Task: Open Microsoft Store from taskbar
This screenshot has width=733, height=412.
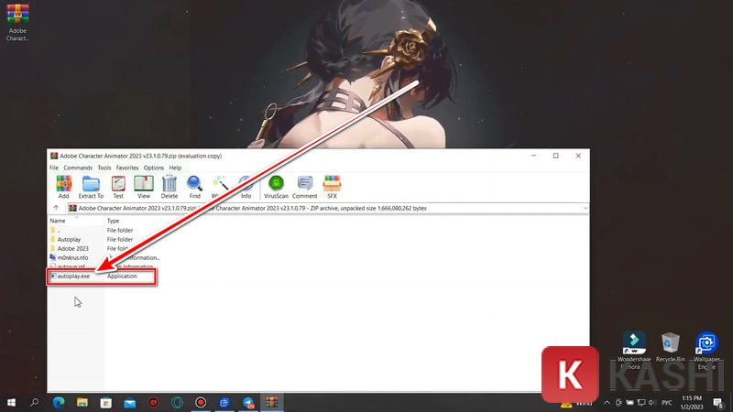Action: 106,402
